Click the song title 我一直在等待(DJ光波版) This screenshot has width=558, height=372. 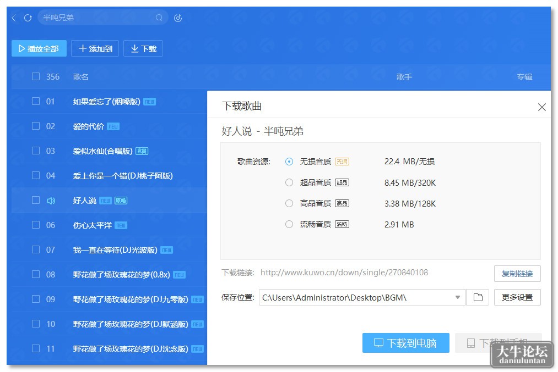[x=115, y=250]
